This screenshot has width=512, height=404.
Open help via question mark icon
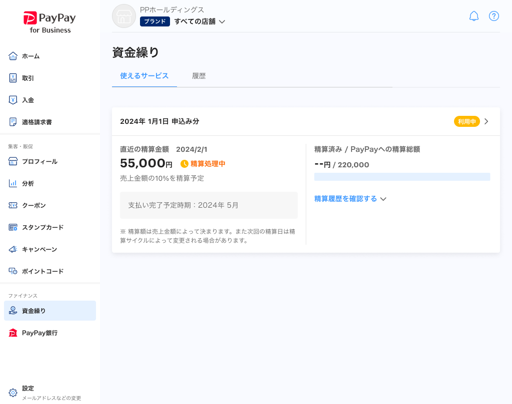tap(493, 16)
